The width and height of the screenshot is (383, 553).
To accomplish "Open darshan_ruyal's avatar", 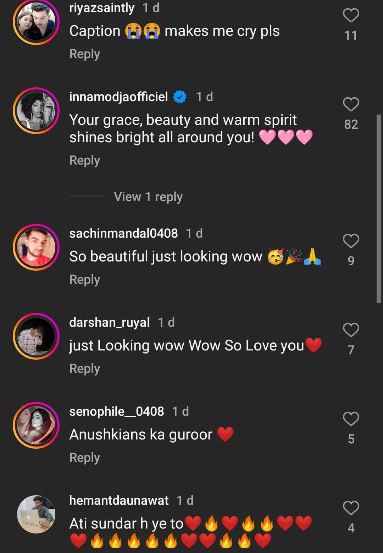I will (x=36, y=336).
